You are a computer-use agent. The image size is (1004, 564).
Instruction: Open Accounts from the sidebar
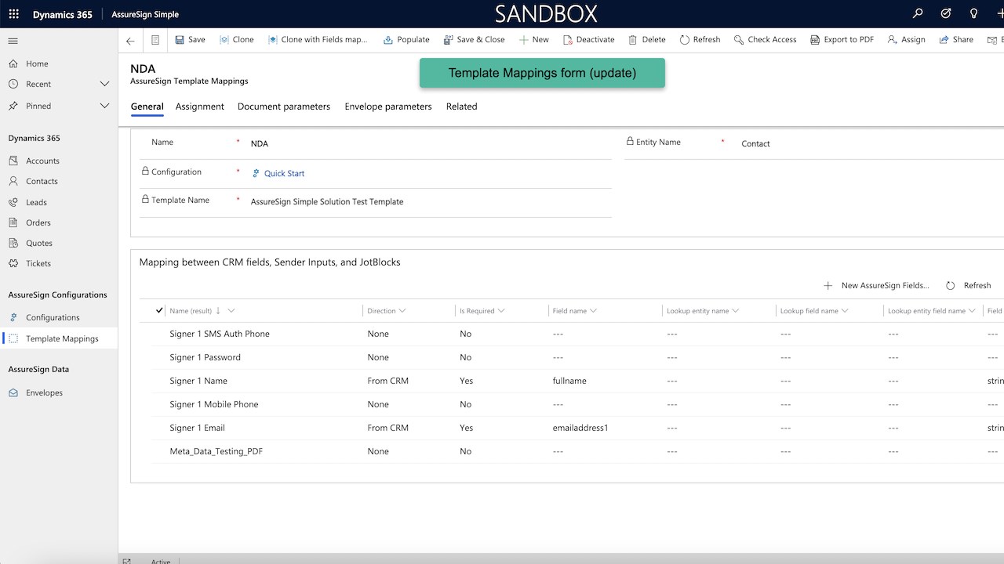point(42,161)
